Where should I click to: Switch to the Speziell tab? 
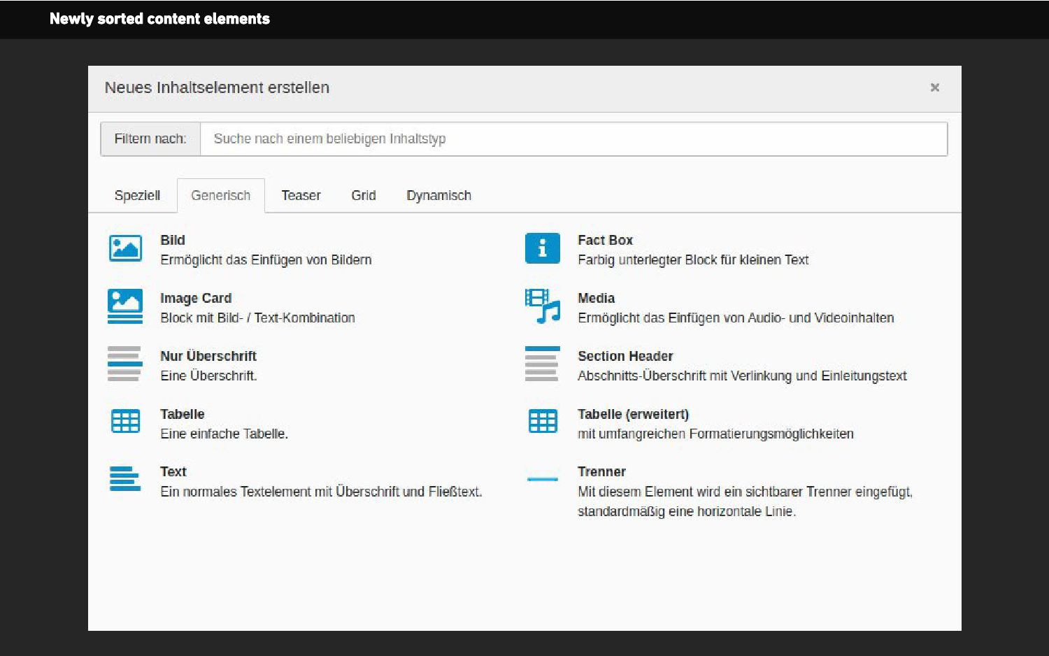137,196
